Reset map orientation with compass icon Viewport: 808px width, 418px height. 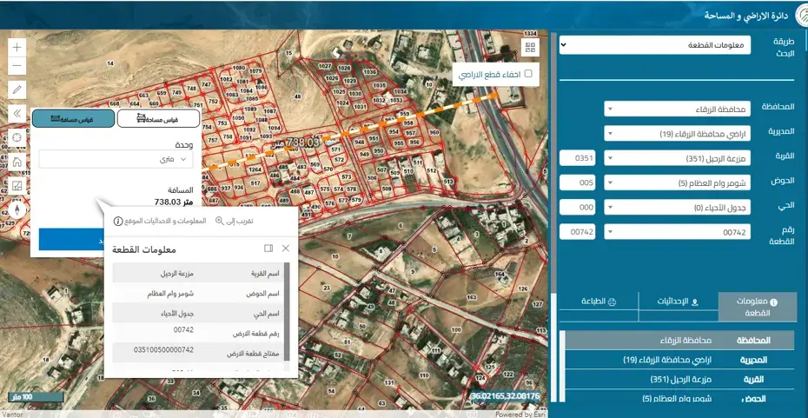pos(17,209)
